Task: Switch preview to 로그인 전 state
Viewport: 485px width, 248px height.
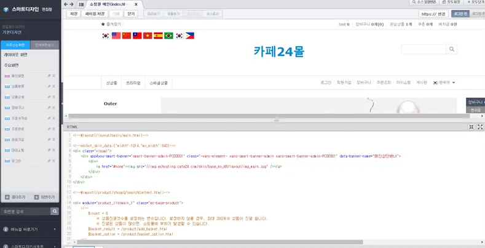Action: tap(460, 14)
